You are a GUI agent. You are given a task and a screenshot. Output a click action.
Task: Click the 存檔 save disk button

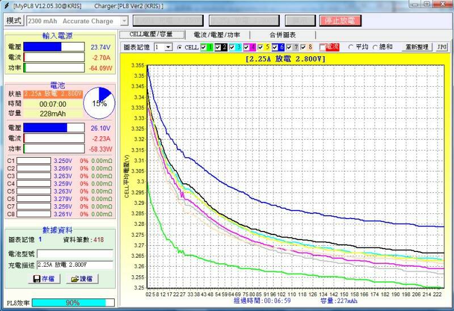click(x=44, y=279)
